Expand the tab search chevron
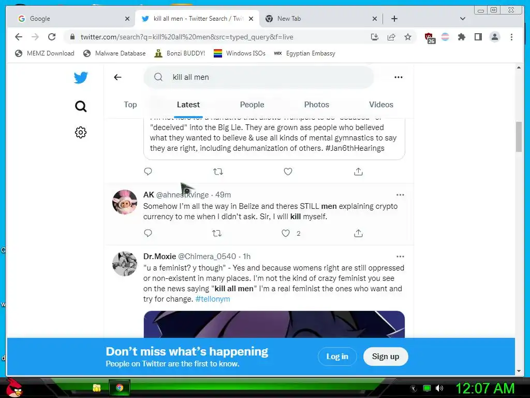Viewport: 530px width, 398px height. tap(463, 19)
